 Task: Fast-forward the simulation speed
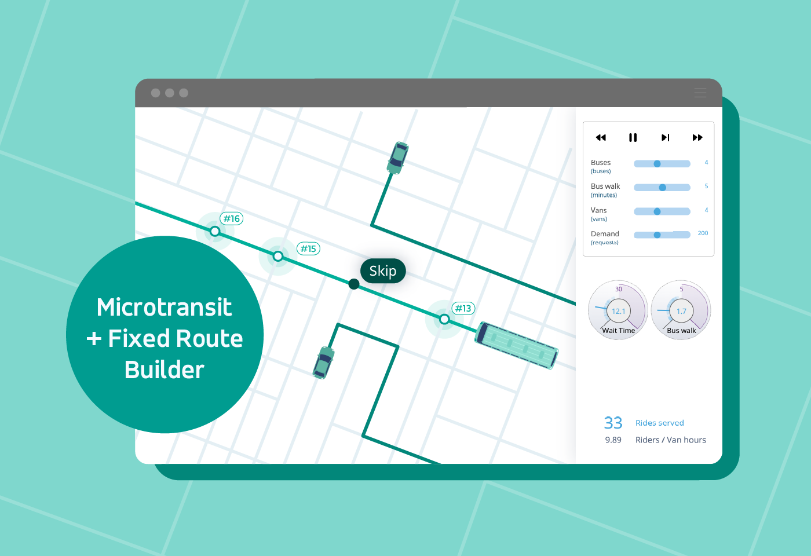coord(697,137)
